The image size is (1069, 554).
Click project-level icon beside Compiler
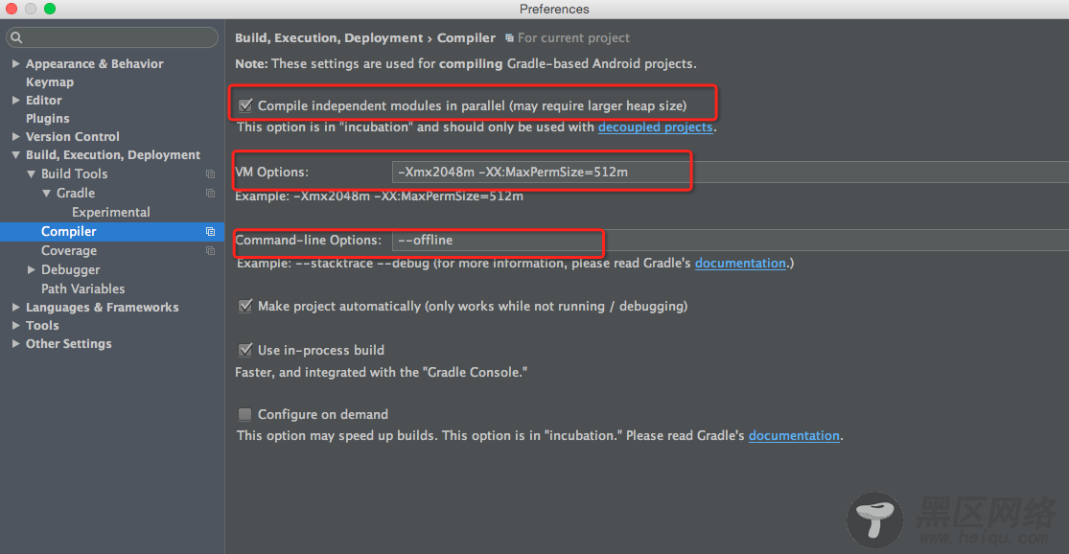[x=211, y=232]
